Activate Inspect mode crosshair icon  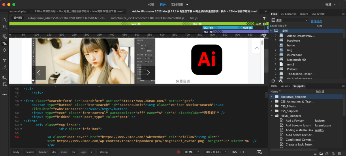coord(4,50)
